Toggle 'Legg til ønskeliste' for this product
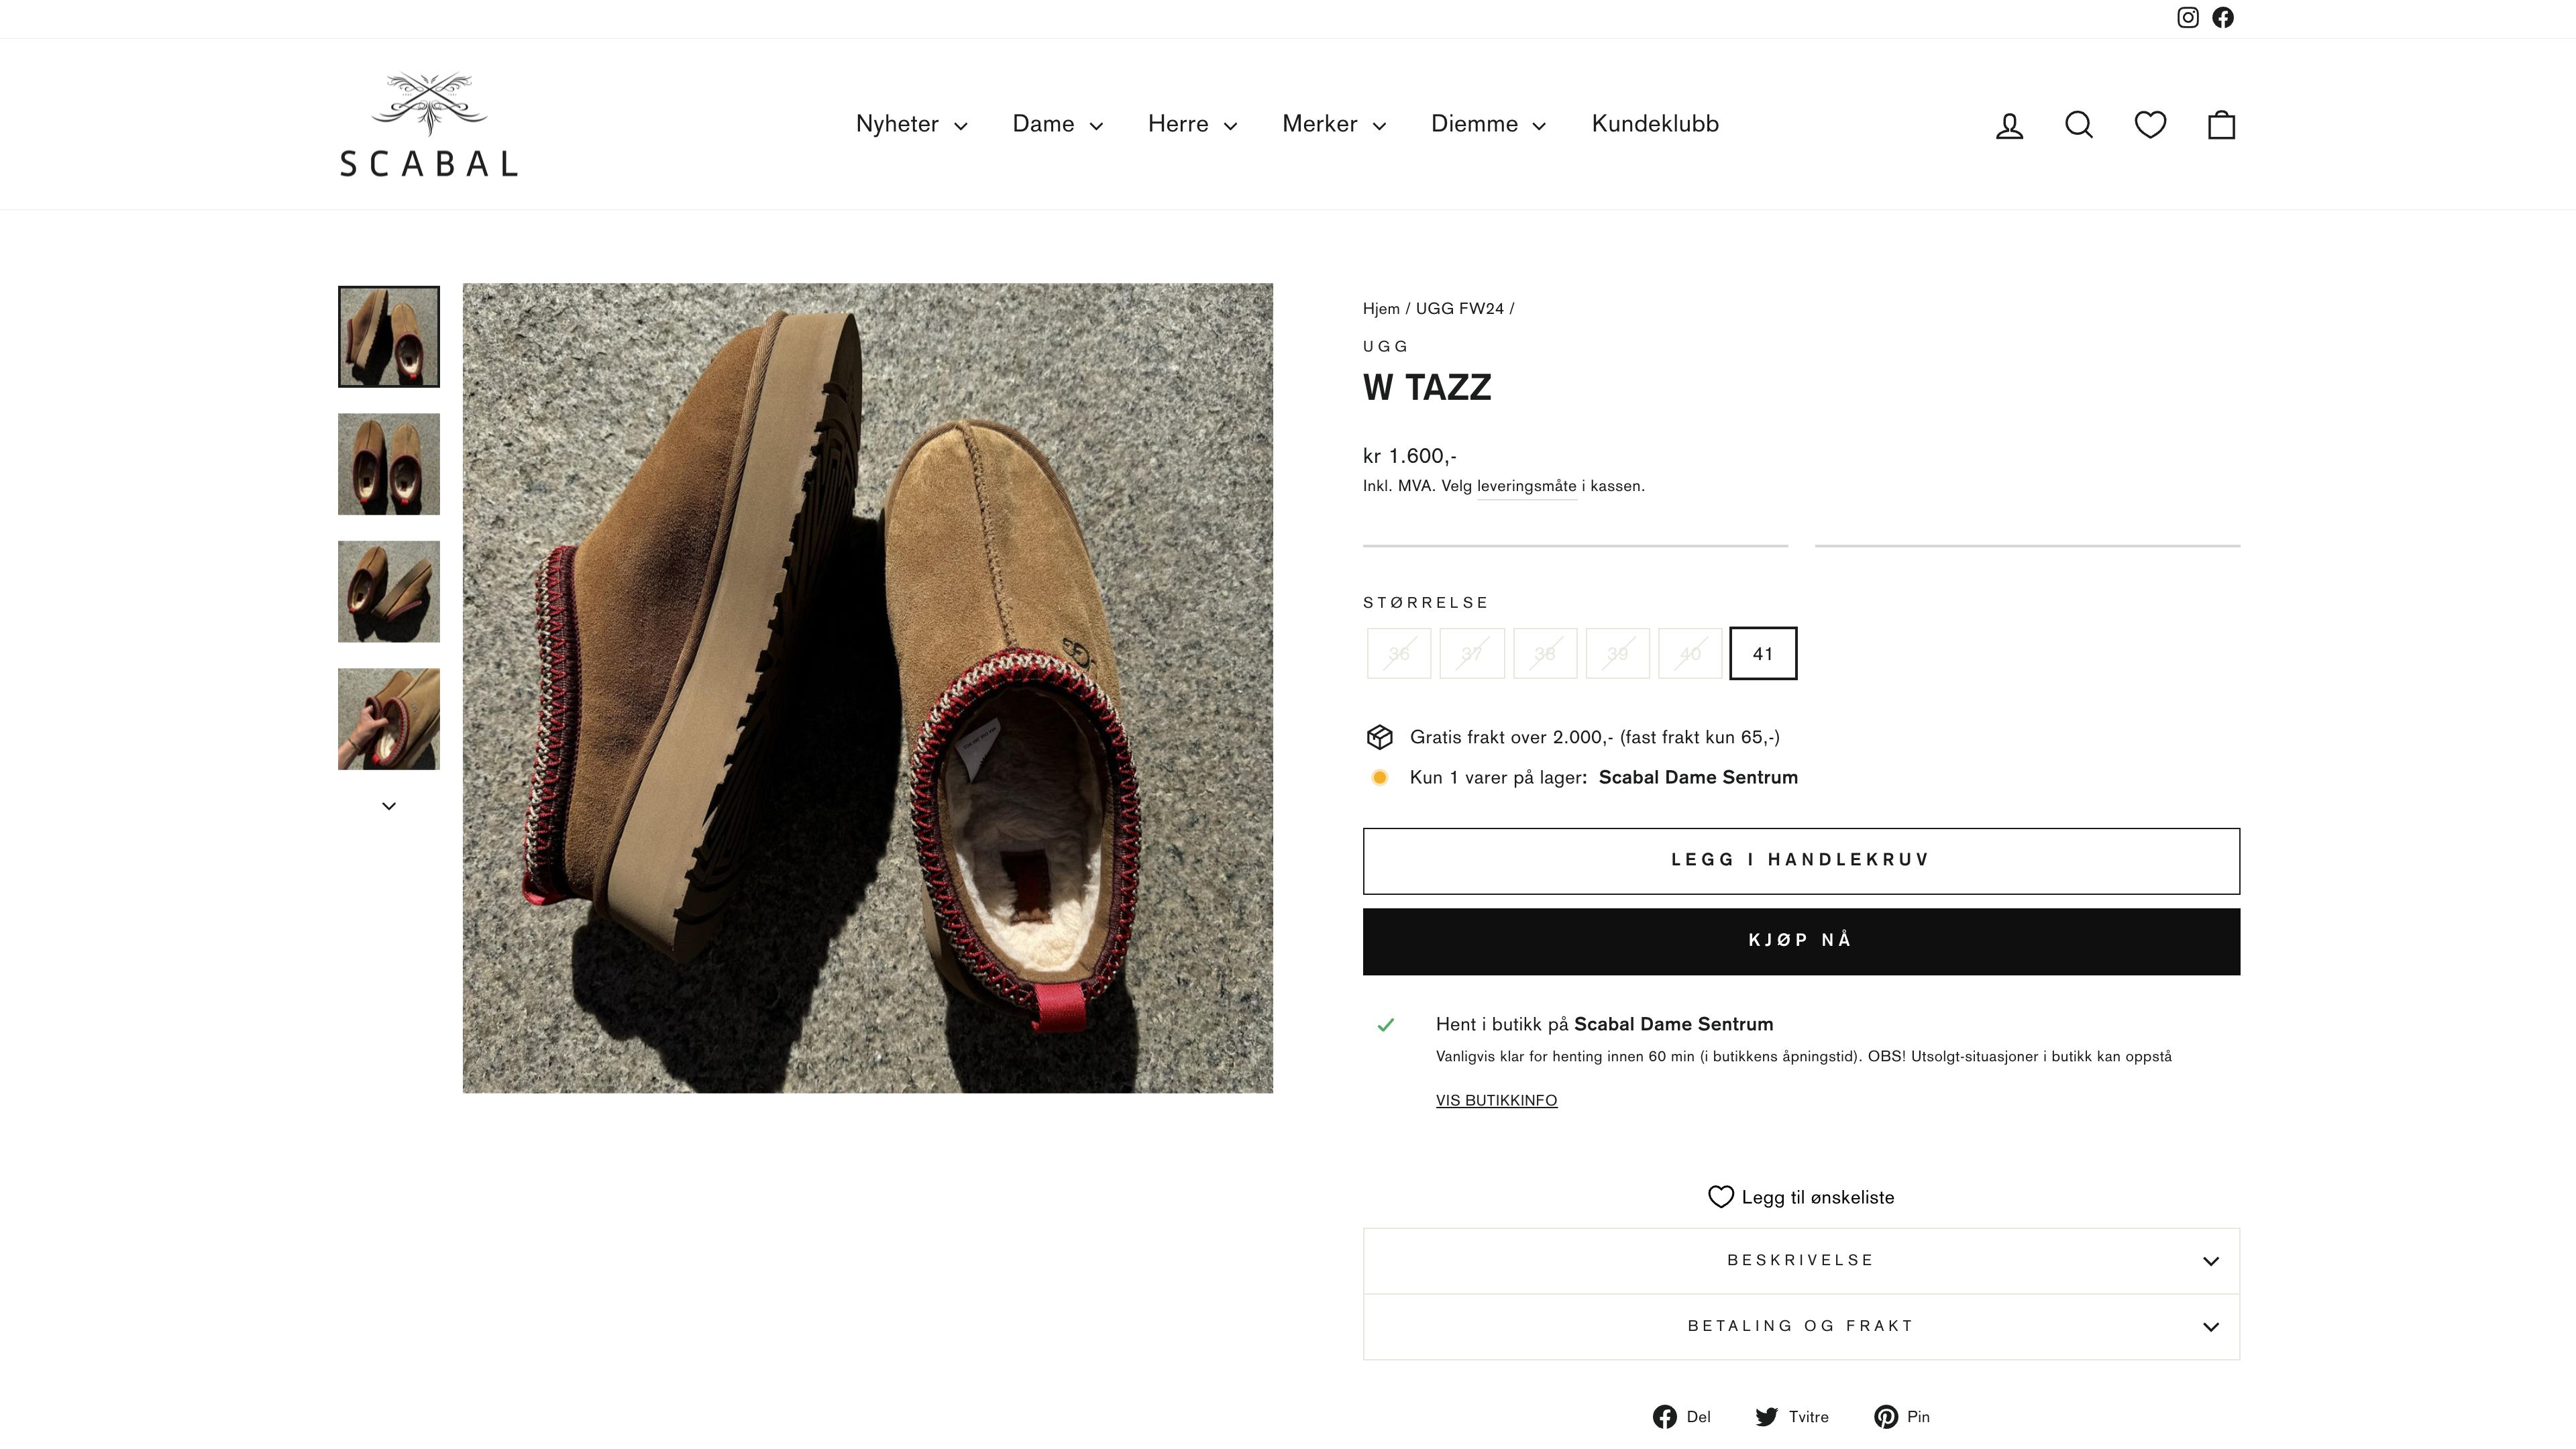The width and height of the screenshot is (2576, 1449). click(1800, 1196)
